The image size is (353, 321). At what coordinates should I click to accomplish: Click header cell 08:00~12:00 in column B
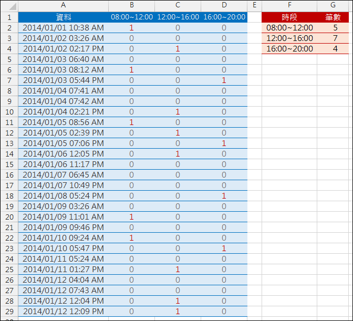point(132,17)
